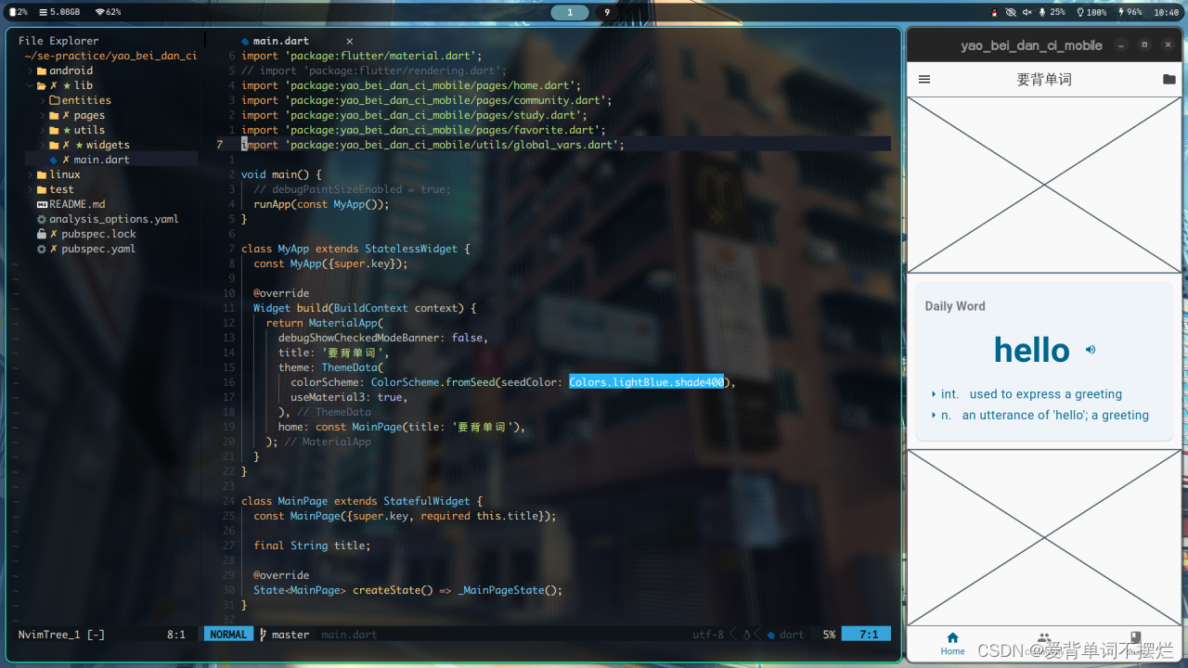This screenshot has height=668, width=1188.
Task: Click the microphone 25% indicator
Action: click(x=1052, y=12)
